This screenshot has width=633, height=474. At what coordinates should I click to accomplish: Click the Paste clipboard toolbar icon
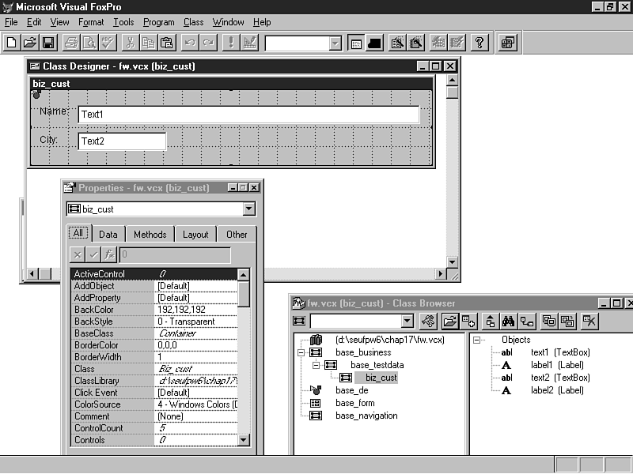tap(167, 43)
